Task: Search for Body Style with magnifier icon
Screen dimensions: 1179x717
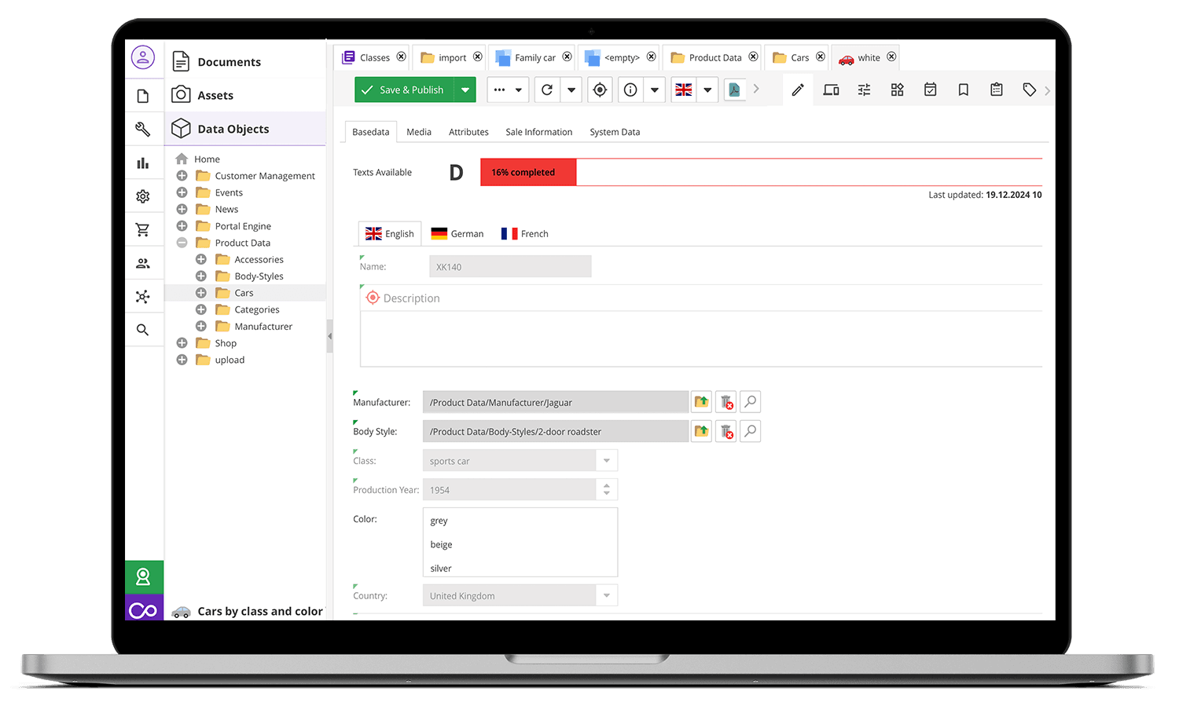Action: point(751,431)
